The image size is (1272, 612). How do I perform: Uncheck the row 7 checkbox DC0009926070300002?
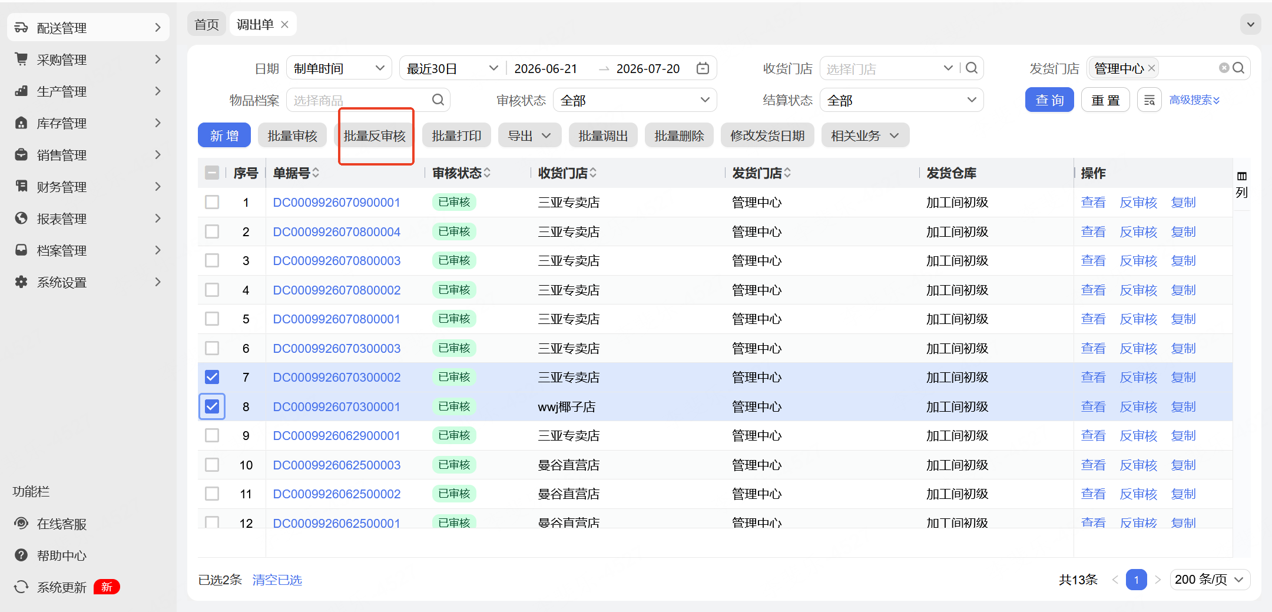pos(212,377)
